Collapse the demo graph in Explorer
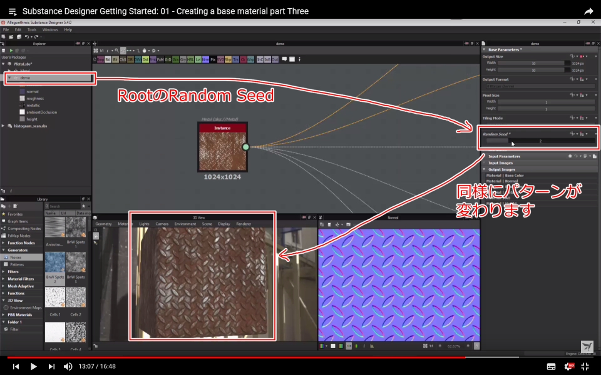This screenshot has width=601, height=375. [9, 77]
